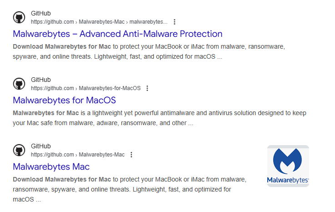The width and height of the screenshot is (335, 212).
Task: Click GitHub site name above Malwarebytes for MacOS
Action: pos(40,80)
